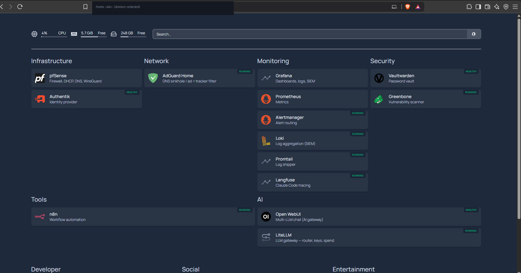Open the browser extensions puzzle icon
The height and width of the screenshot is (273, 521).
pos(469,7)
